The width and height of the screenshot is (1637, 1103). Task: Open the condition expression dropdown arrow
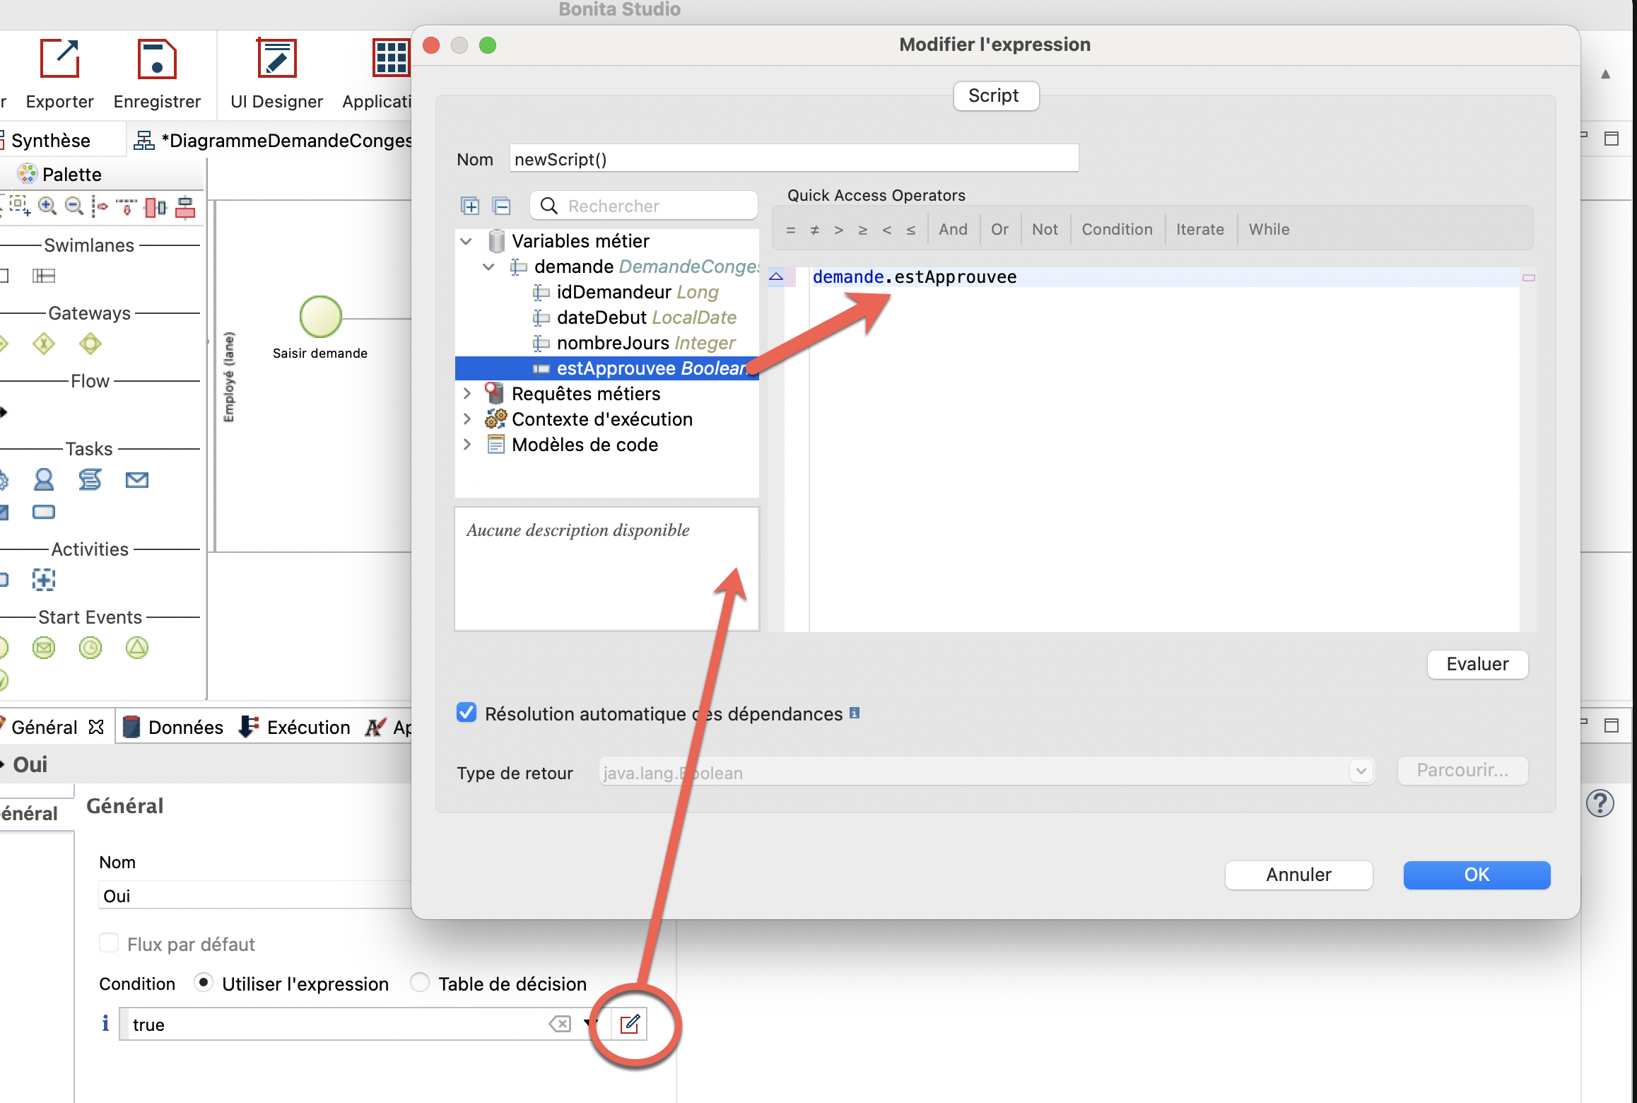pyautogui.click(x=588, y=1024)
